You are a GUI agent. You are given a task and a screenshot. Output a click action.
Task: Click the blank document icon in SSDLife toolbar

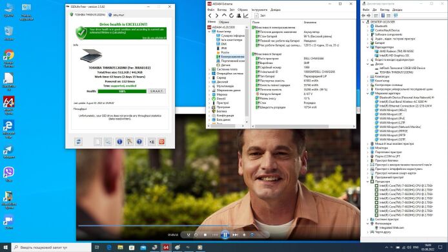97,142
